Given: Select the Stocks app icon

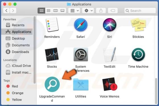Looking at the screenshot, I should click(x=52, y=54).
